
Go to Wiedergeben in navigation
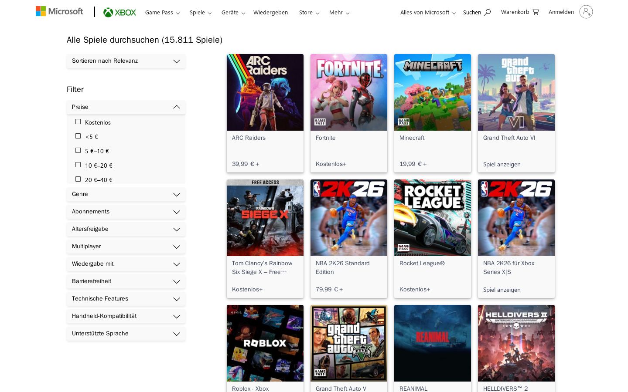point(270,13)
